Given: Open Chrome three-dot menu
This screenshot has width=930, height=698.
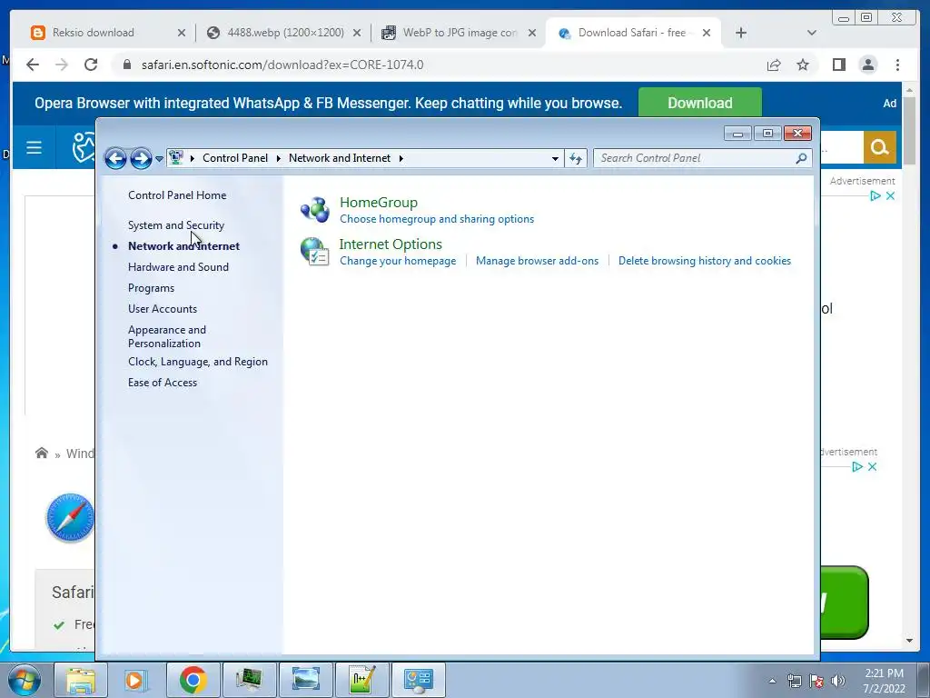Looking at the screenshot, I should [897, 65].
